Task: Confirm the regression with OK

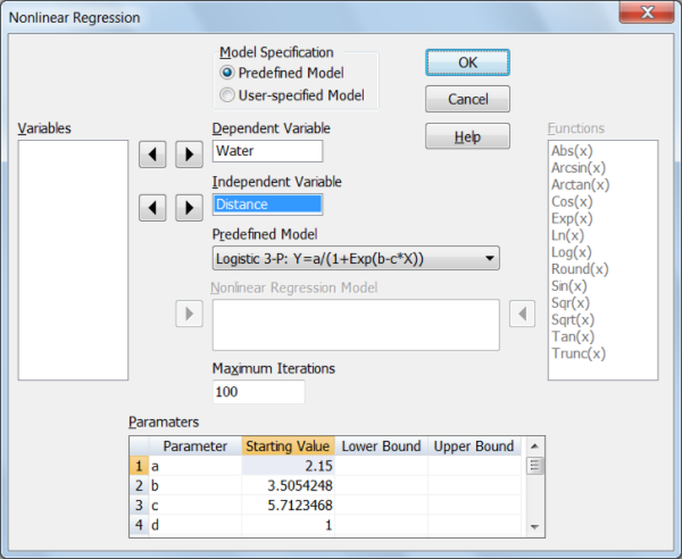Action: click(467, 62)
